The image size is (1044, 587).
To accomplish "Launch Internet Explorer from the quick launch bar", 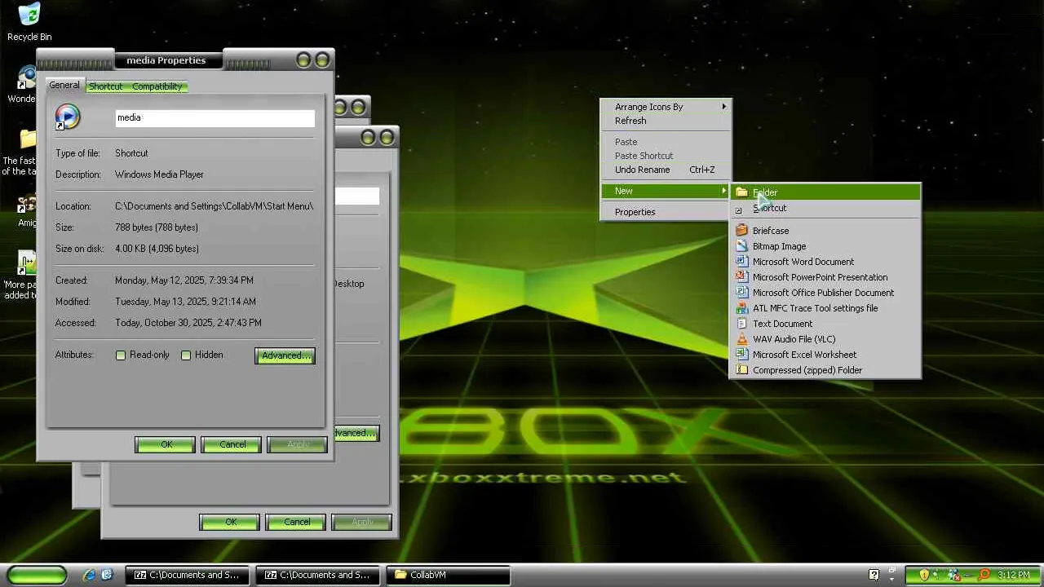I will 89,575.
